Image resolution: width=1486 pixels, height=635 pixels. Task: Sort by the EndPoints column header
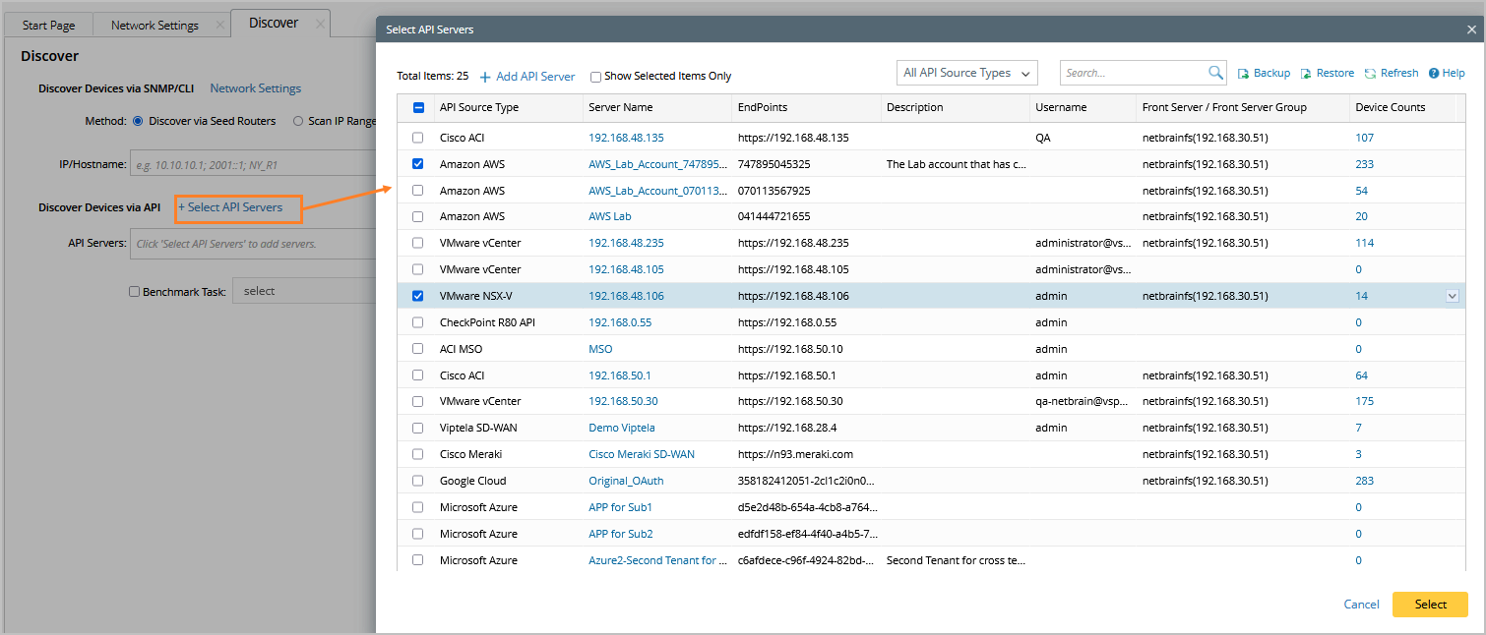click(x=763, y=107)
